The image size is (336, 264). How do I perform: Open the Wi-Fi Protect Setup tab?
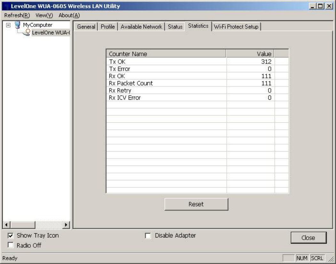tap(236, 27)
